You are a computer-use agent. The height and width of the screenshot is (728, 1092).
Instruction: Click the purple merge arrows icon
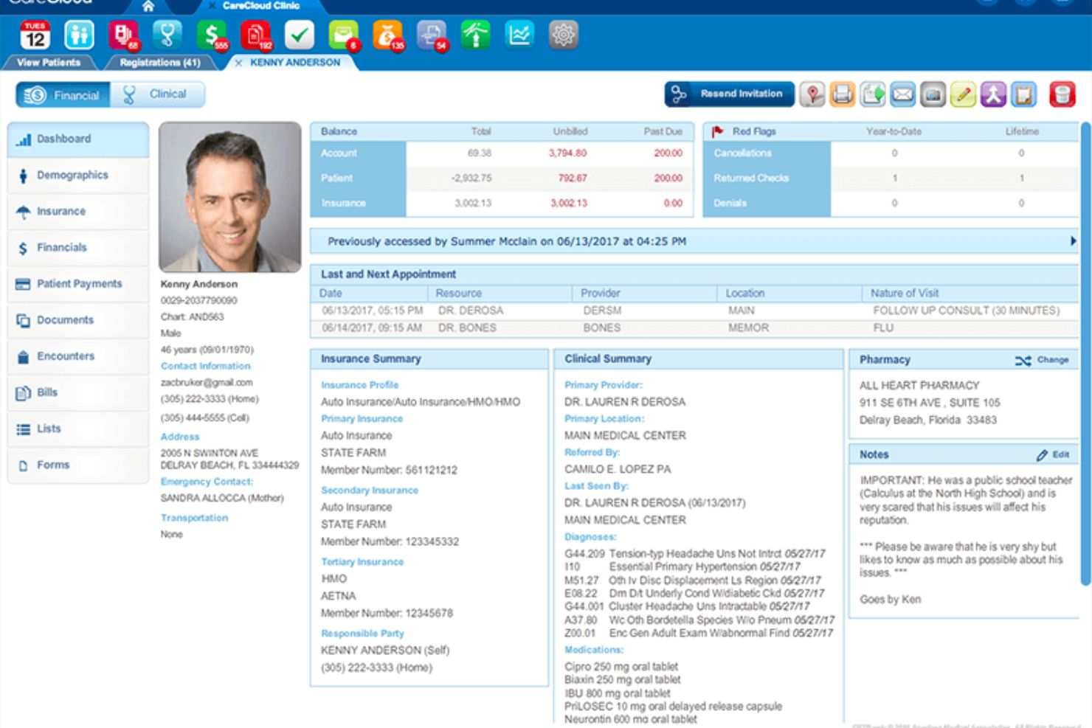(993, 94)
